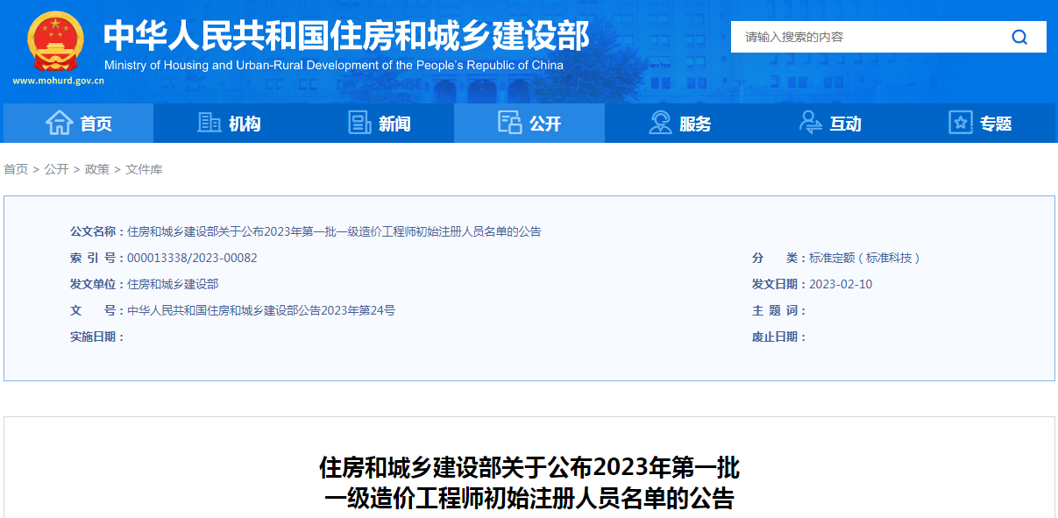
Task: Open the 机构 navigation tab
Action: coord(229,123)
